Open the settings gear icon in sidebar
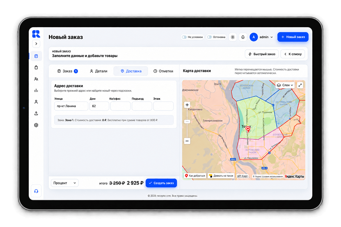This screenshot has height=227, width=341. 36,125
